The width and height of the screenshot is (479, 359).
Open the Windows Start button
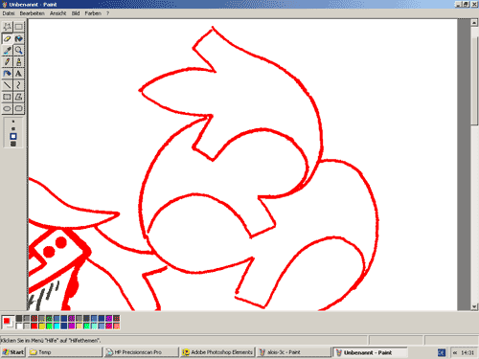[x=13, y=352]
